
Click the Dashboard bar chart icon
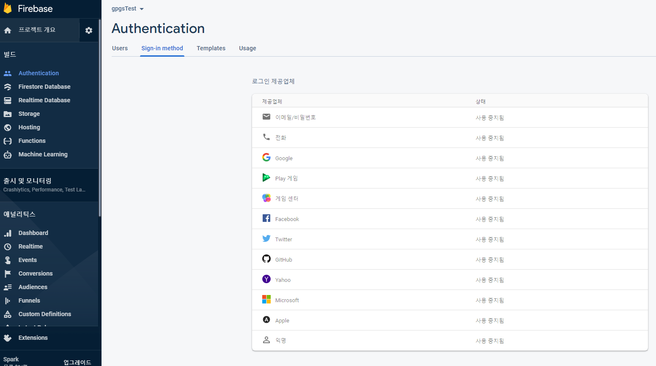pos(8,233)
